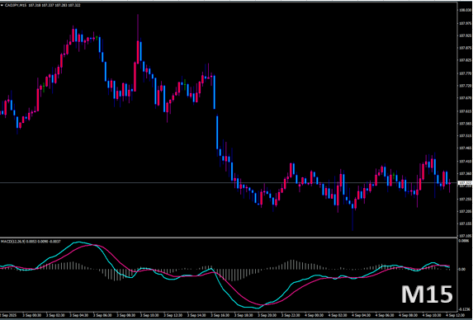473x320 pixels.
Task: Click the 4 Sep 02:30 time label
Action: [338, 315]
